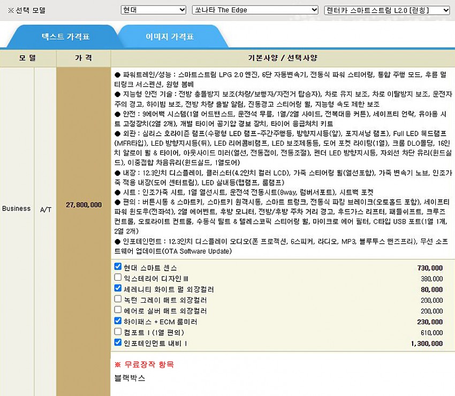Tick the 에어로 실버 매트 외장컬러 checkbox

[x=118, y=310]
